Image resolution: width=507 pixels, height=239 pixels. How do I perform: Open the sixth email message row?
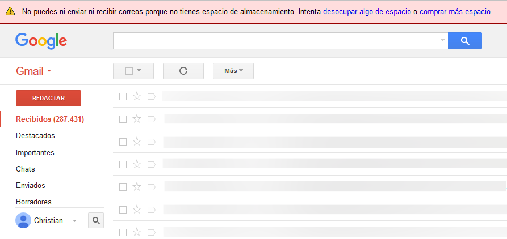(310, 210)
